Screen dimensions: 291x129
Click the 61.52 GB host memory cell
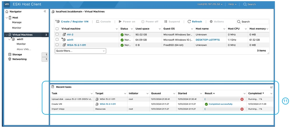[x=255, y=40]
